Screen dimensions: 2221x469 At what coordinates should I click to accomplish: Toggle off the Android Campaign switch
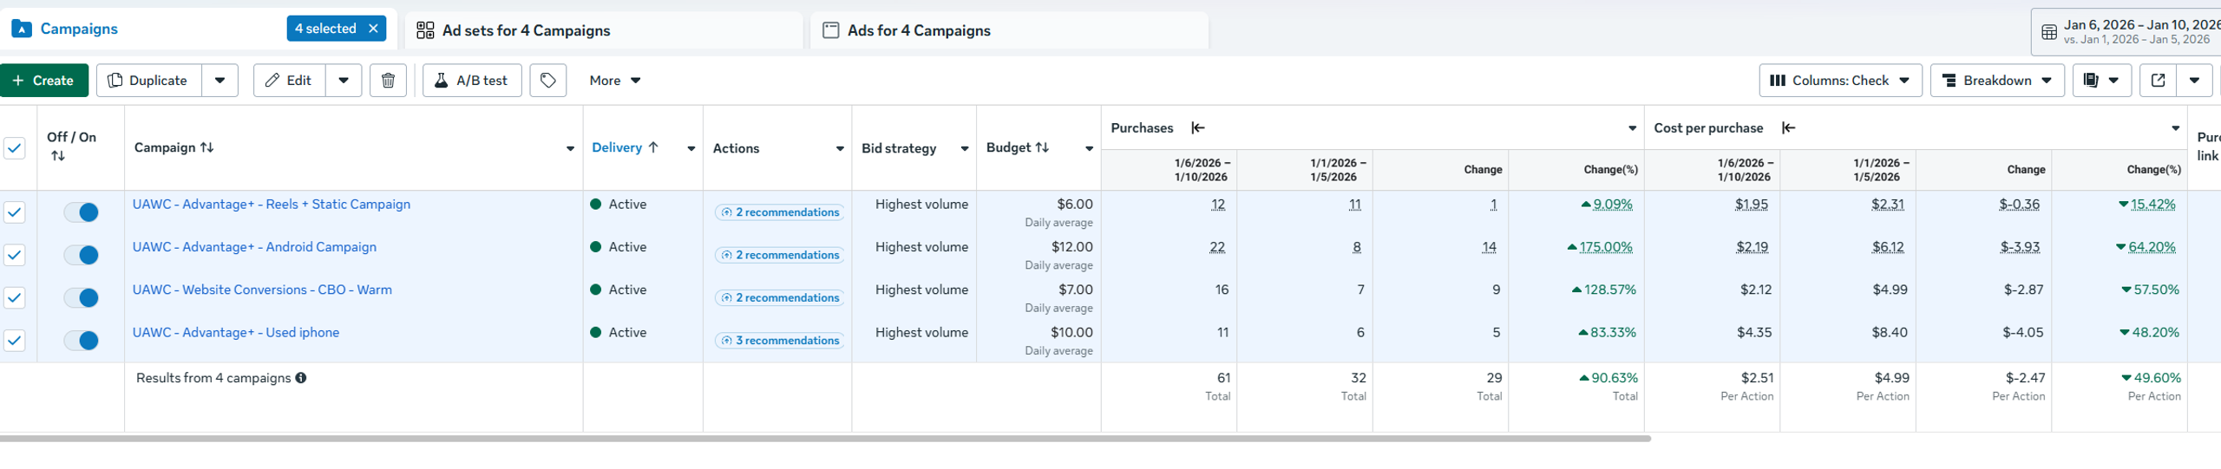click(x=82, y=255)
